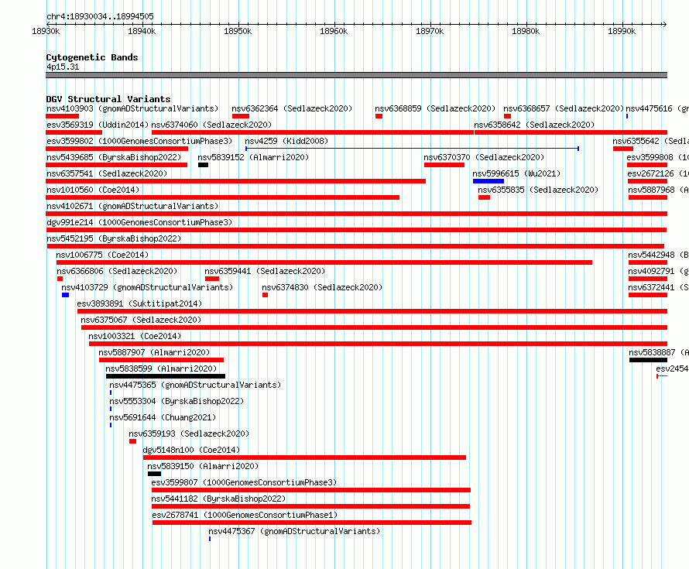This screenshot has width=689, height=569.
Task: Select nsv5691644 Chuang2021 label
Action: coord(163,417)
